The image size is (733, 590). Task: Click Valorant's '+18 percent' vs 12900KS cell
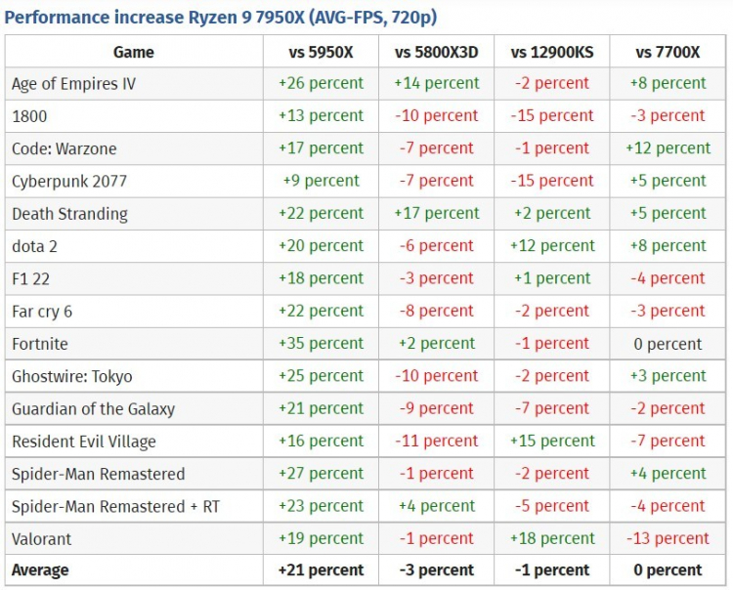pyautogui.click(x=552, y=538)
